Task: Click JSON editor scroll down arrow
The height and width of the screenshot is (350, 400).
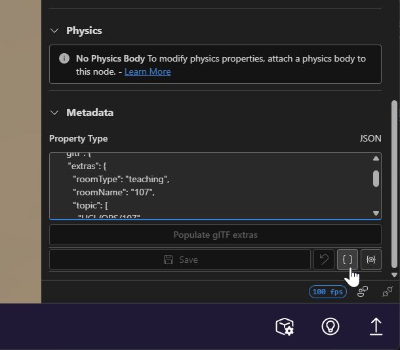Action: coord(376,213)
